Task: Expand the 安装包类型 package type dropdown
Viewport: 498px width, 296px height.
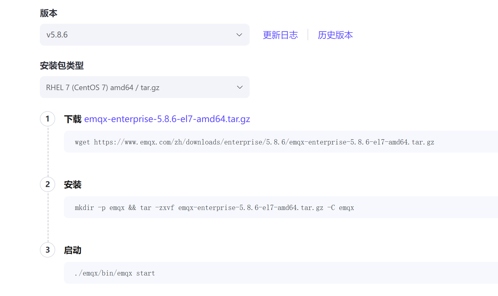Action: pos(144,87)
